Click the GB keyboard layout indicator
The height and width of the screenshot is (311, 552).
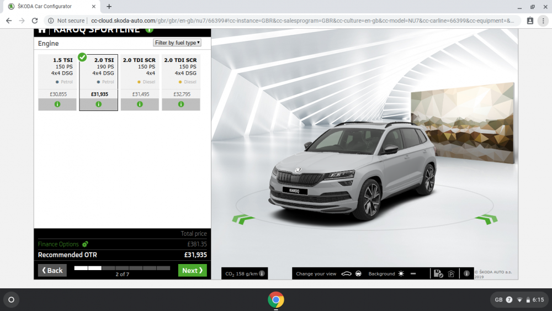point(498,300)
